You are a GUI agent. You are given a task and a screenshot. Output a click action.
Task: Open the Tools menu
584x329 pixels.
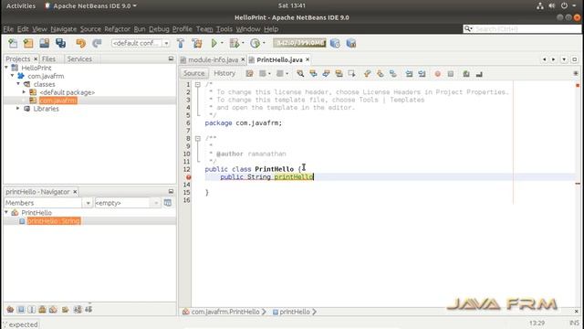pos(224,29)
